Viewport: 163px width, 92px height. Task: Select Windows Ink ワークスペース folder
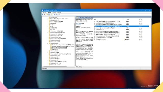tap(56, 36)
